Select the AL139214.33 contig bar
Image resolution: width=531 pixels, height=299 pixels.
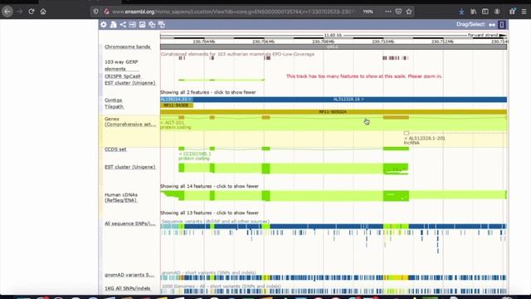pos(177,100)
